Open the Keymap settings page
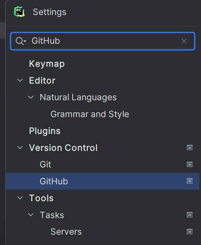Image resolution: width=201 pixels, height=245 pixels. tap(47, 64)
